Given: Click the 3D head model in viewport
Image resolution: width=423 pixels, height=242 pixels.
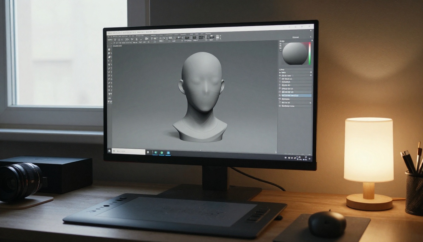Looking at the screenshot, I should [201, 97].
